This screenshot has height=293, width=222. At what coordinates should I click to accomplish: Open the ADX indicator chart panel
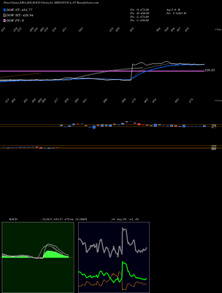tap(114, 257)
